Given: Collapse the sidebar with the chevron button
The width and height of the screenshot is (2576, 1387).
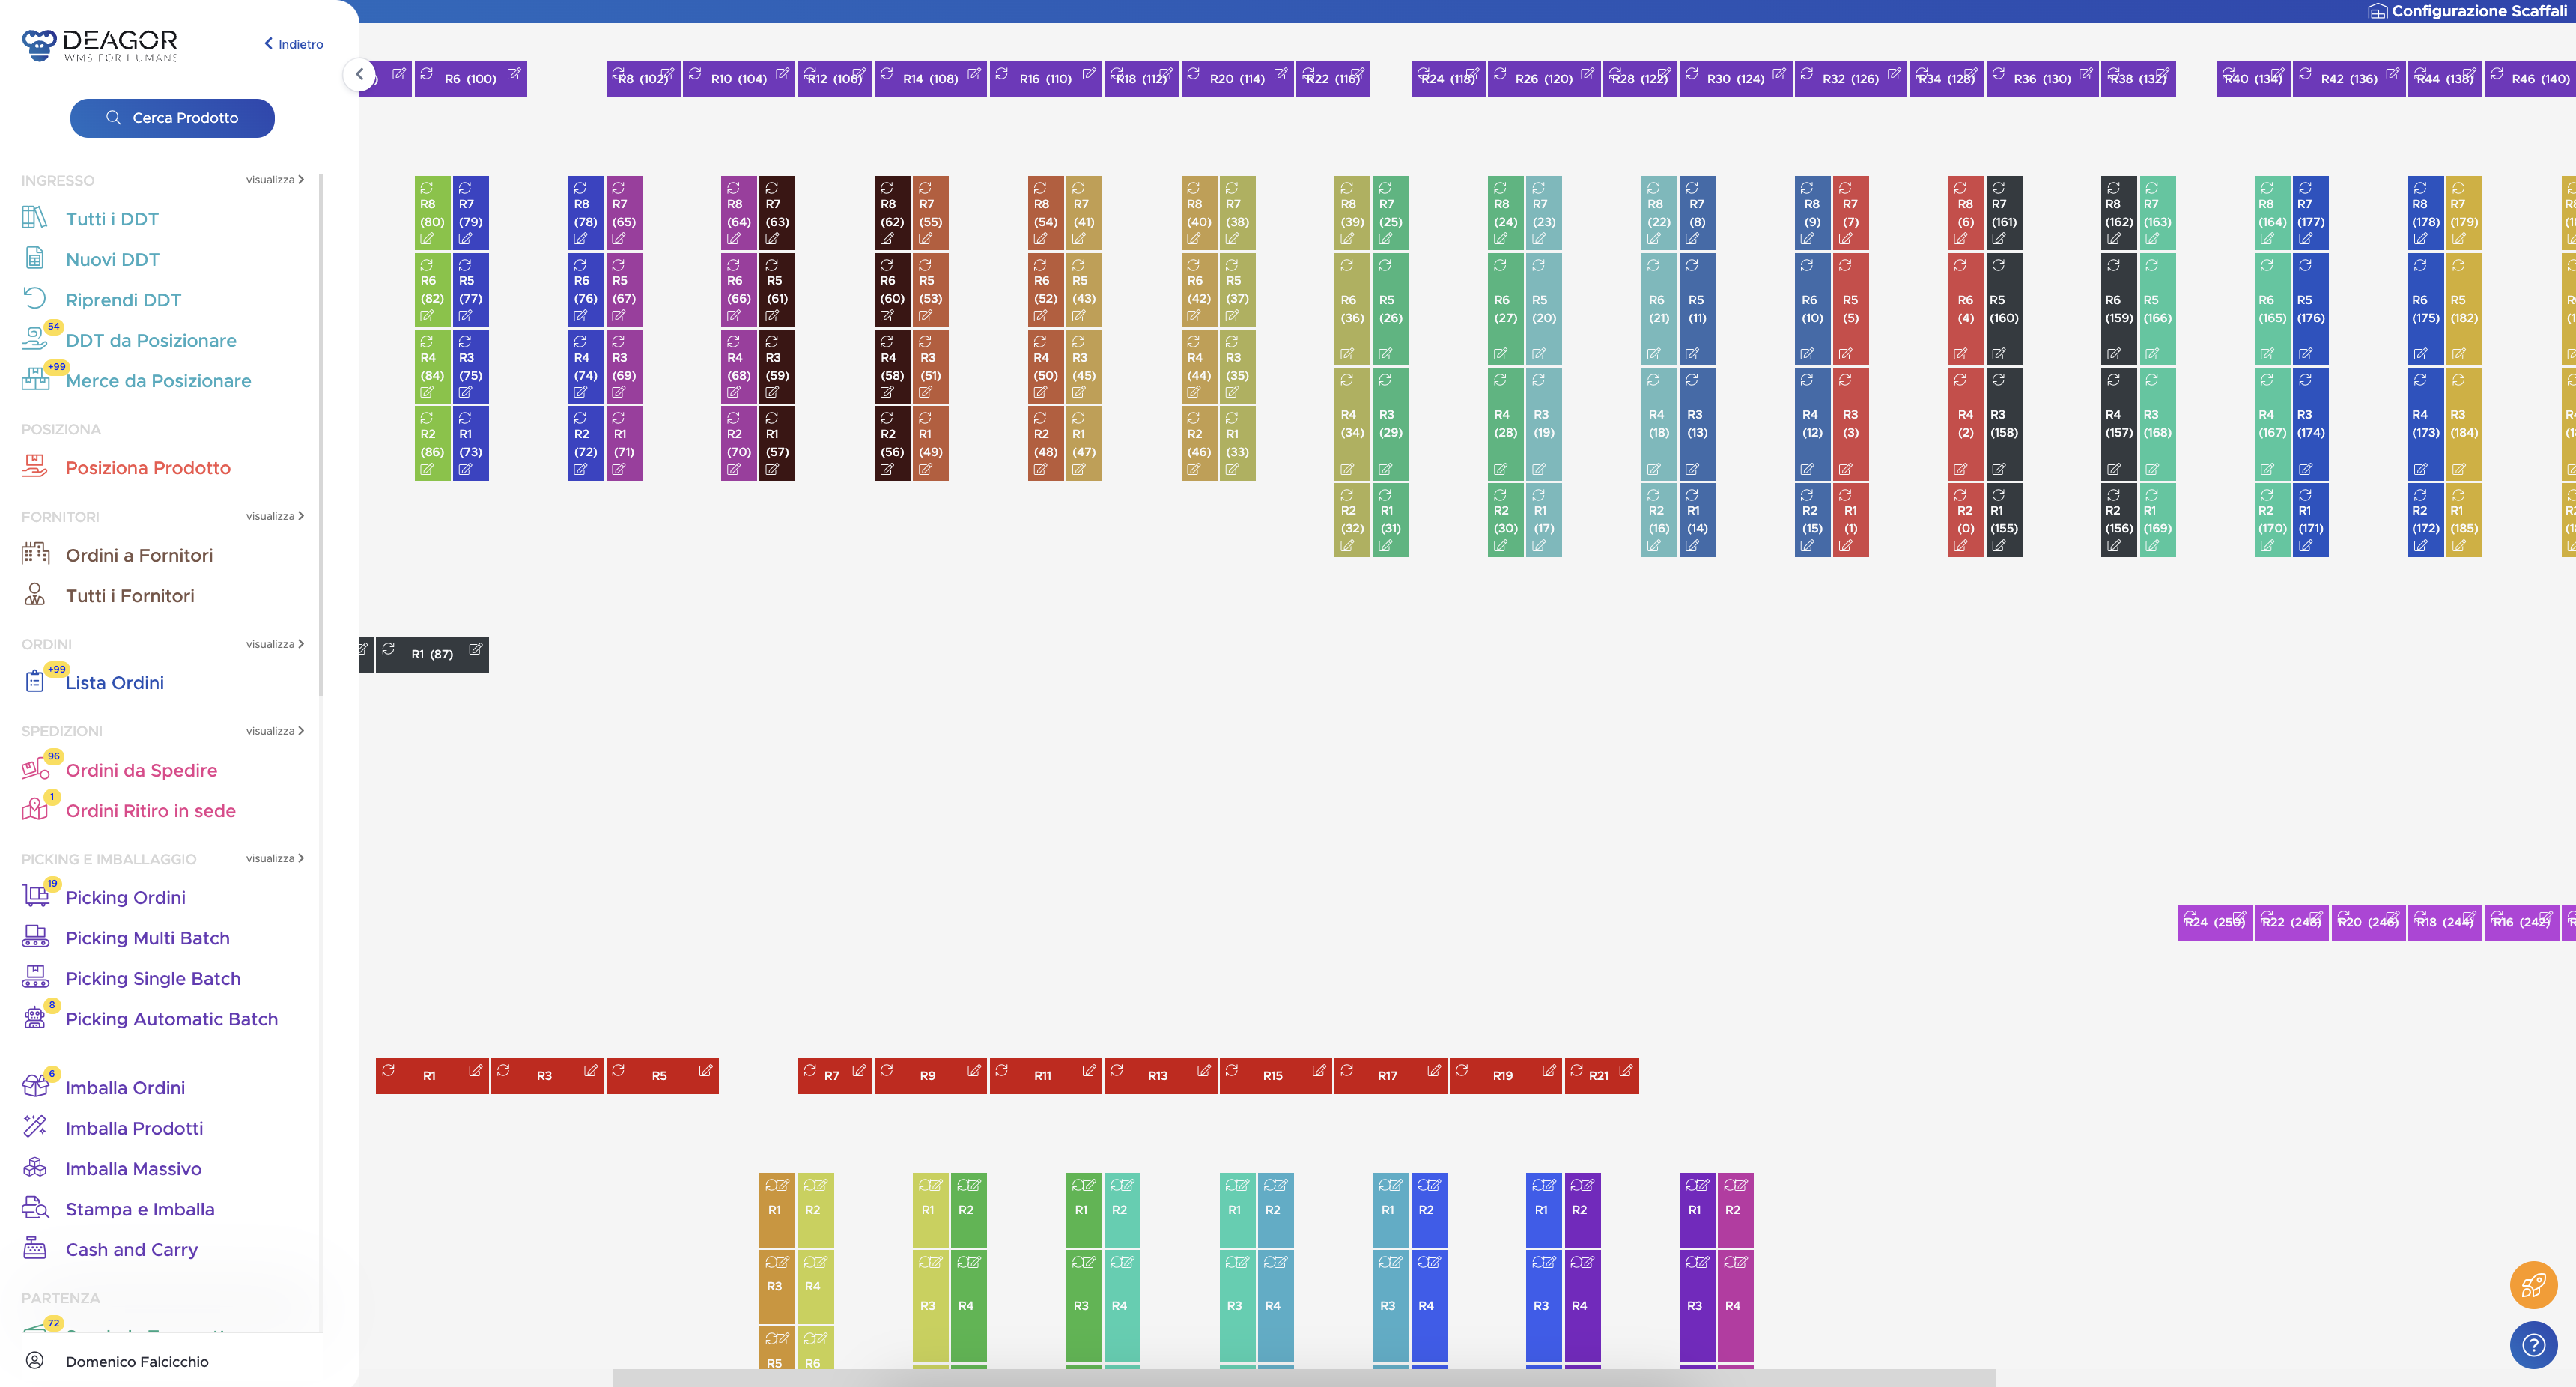Looking at the screenshot, I should pyautogui.click(x=359, y=74).
